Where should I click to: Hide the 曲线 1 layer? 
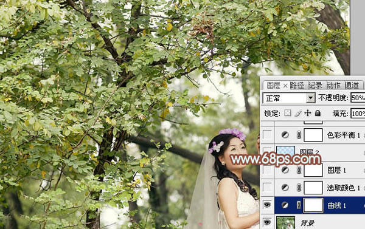267,205
